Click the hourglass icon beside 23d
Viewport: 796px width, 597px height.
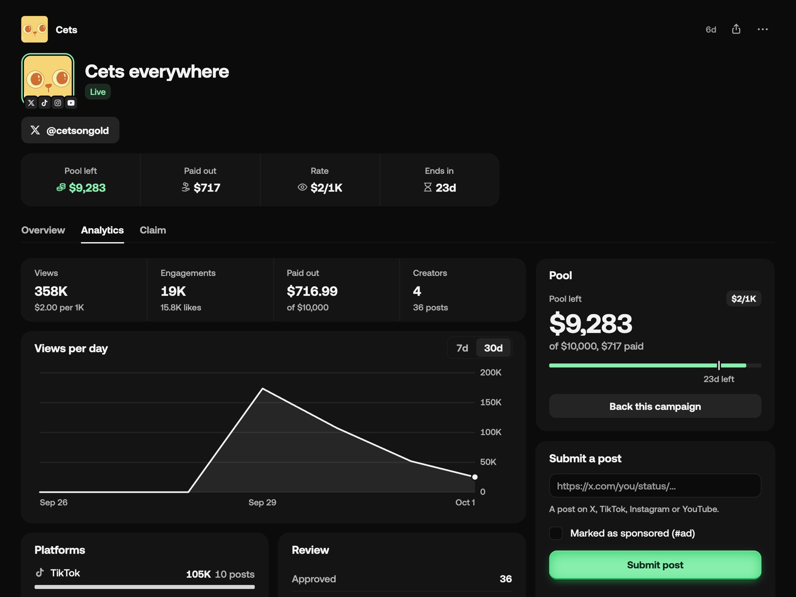point(427,187)
